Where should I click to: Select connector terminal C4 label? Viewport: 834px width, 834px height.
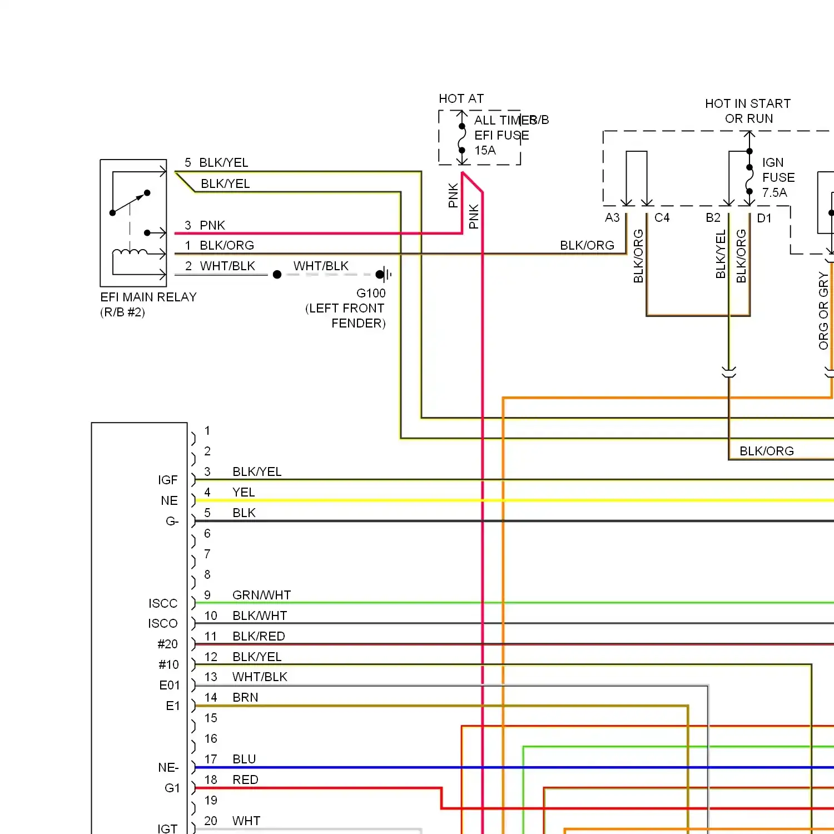click(x=662, y=217)
